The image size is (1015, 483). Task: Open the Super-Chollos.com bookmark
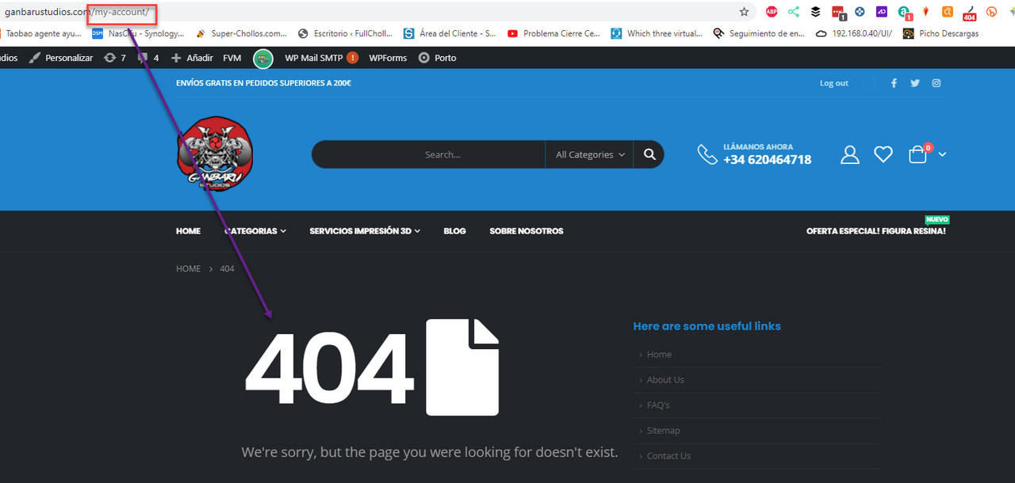[x=241, y=33]
